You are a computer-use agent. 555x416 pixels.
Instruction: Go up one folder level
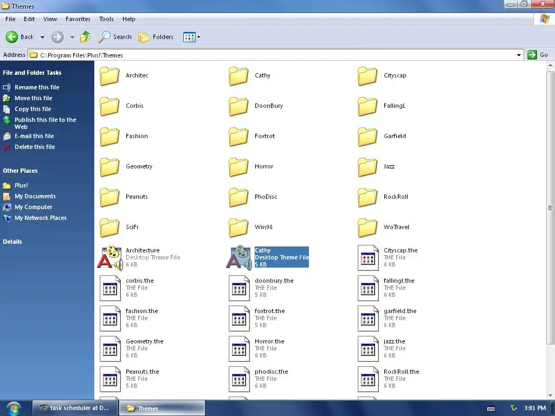pyautogui.click(x=85, y=37)
